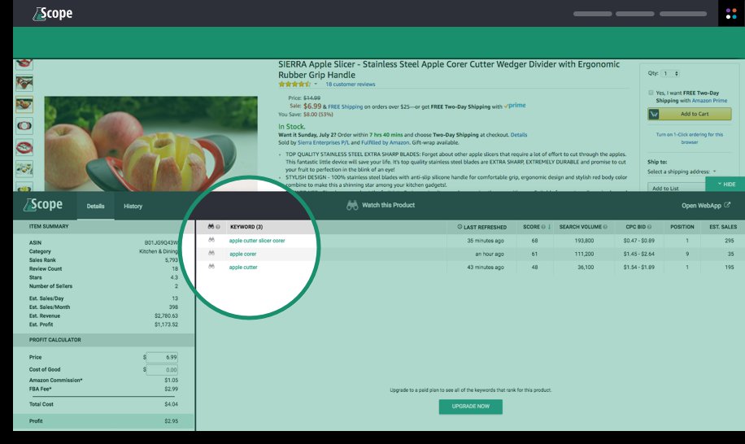Image resolution: width=745 pixels, height=444 pixels.
Task: Click the help icon beside the keyword-header binoculars
Action: coord(218,227)
